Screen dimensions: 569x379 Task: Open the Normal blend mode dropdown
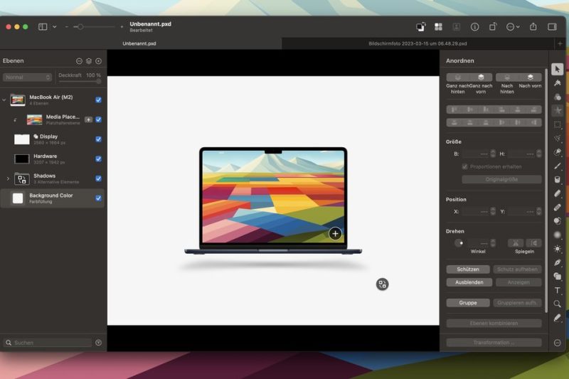(x=27, y=78)
